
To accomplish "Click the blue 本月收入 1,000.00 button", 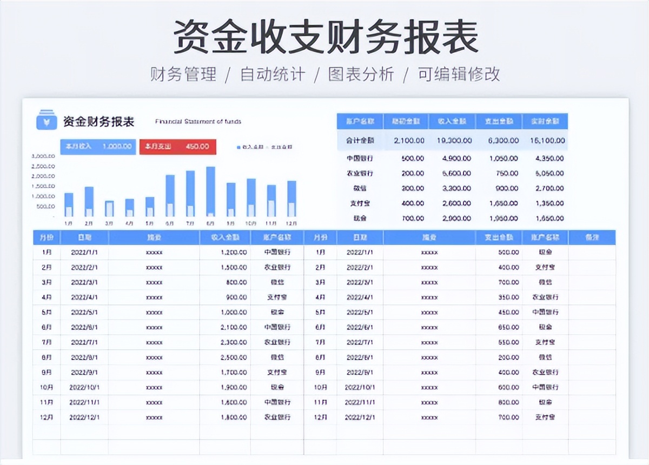I will [98, 147].
